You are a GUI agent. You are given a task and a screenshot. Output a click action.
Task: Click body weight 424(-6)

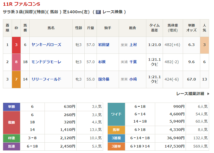[172, 79]
